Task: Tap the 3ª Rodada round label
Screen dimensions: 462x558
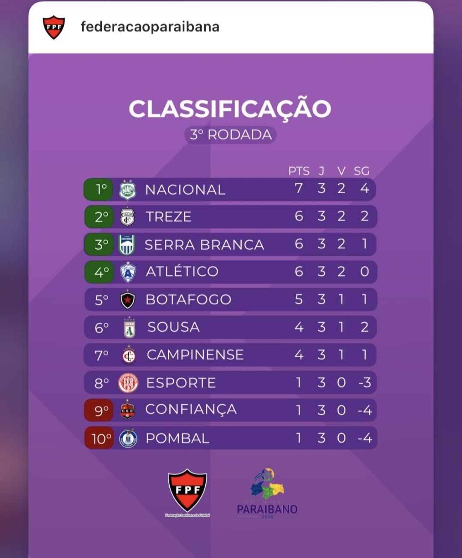Action: pyautogui.click(x=231, y=135)
